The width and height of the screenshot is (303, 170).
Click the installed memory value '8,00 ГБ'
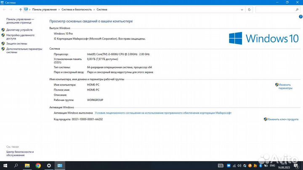pyautogui.click(x=102, y=59)
